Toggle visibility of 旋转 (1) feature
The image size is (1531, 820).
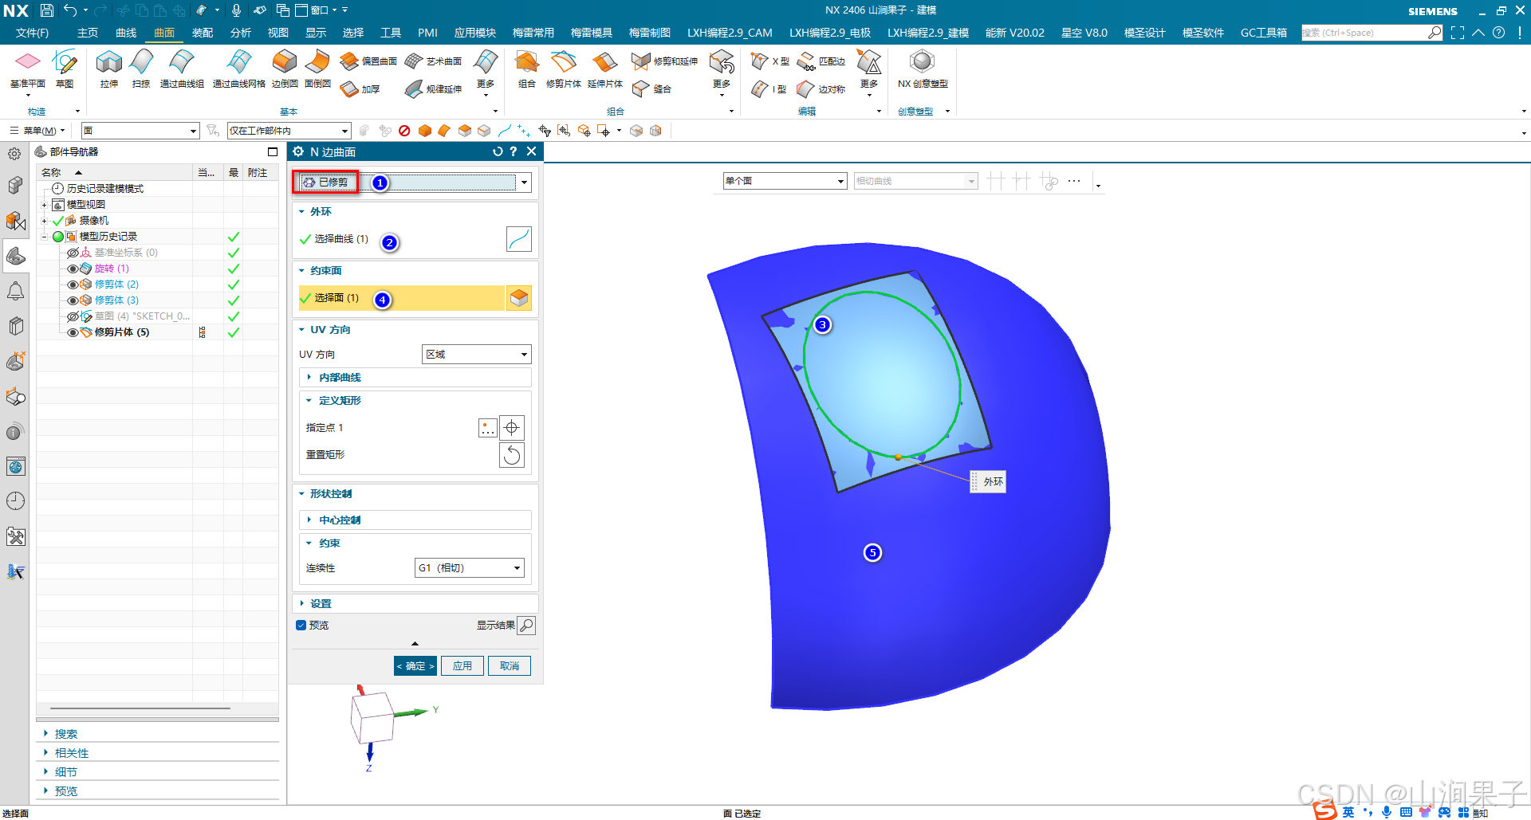tap(73, 269)
